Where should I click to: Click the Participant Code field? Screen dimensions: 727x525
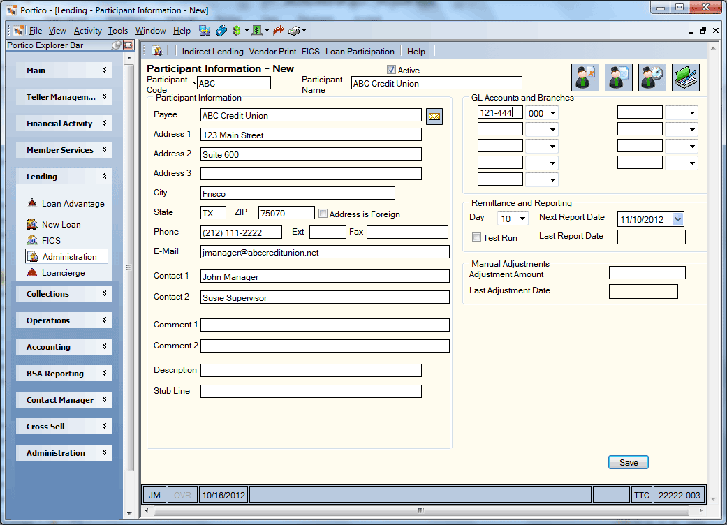click(x=234, y=83)
